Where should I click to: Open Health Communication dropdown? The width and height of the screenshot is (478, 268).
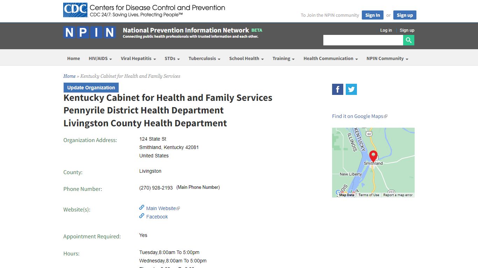click(331, 59)
